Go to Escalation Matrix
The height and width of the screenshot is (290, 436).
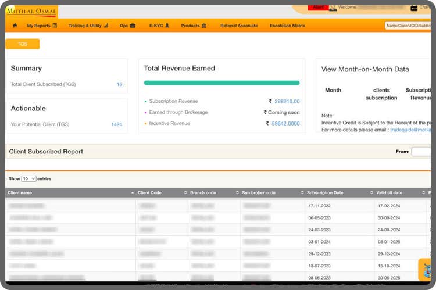tap(287, 26)
